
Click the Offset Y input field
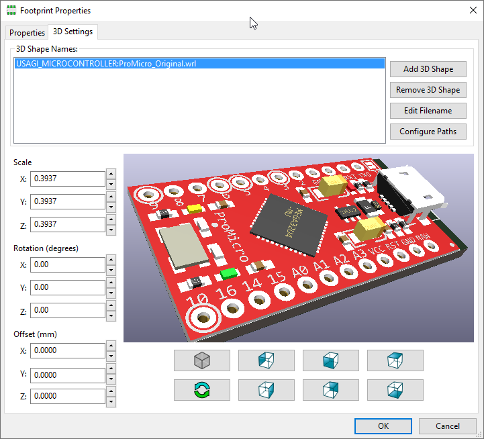(x=68, y=375)
